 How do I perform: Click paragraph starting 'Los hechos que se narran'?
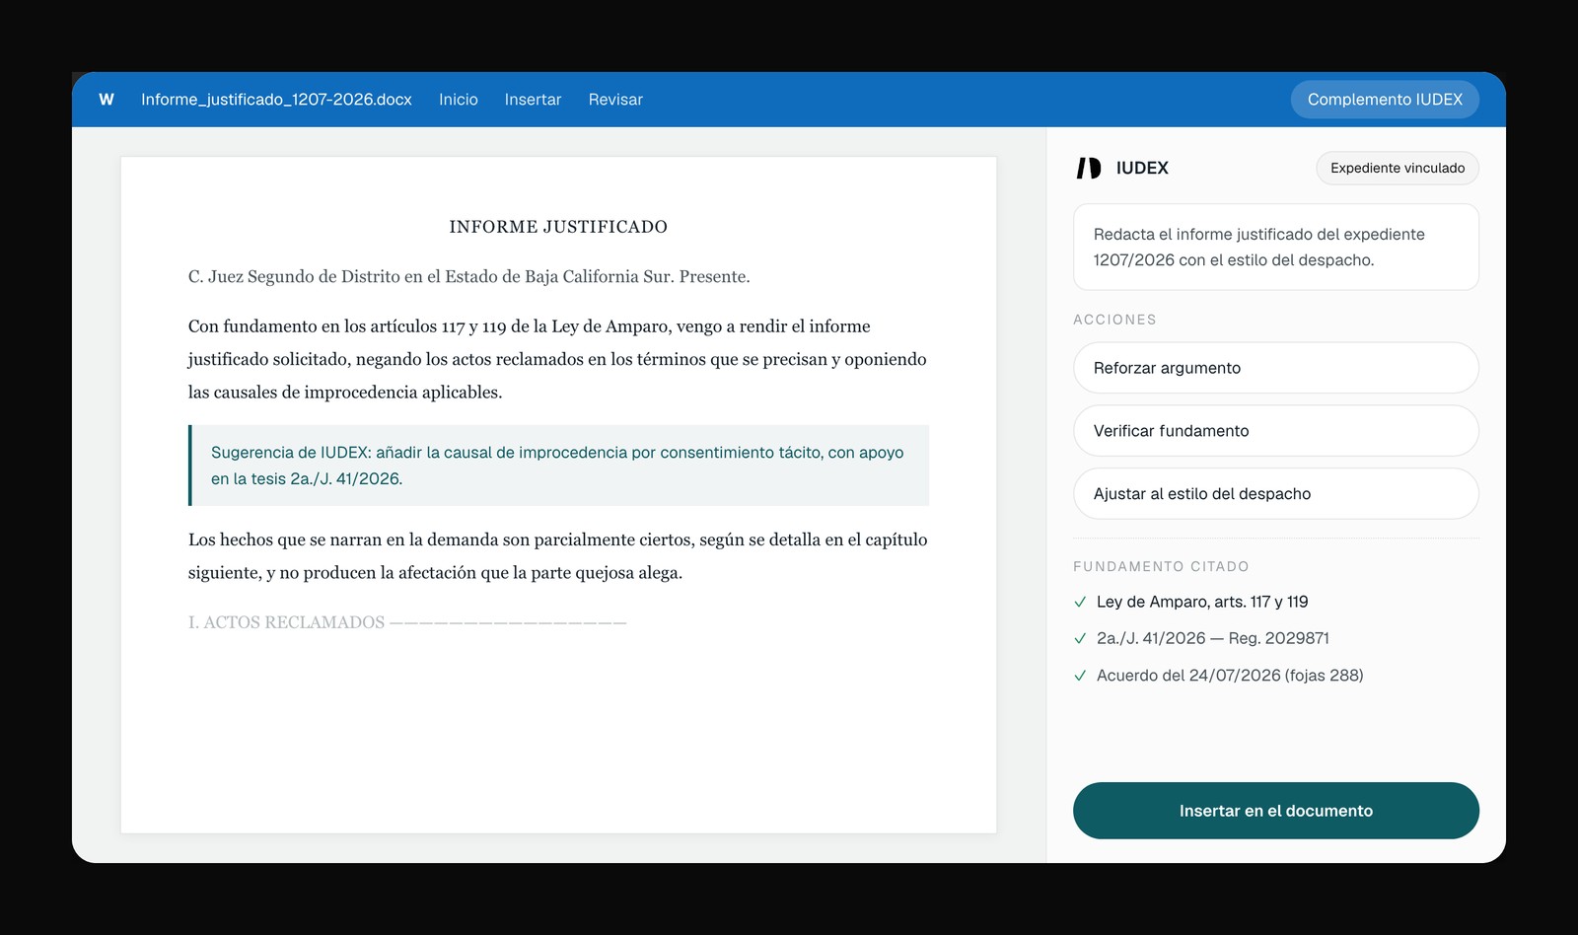click(x=557, y=556)
